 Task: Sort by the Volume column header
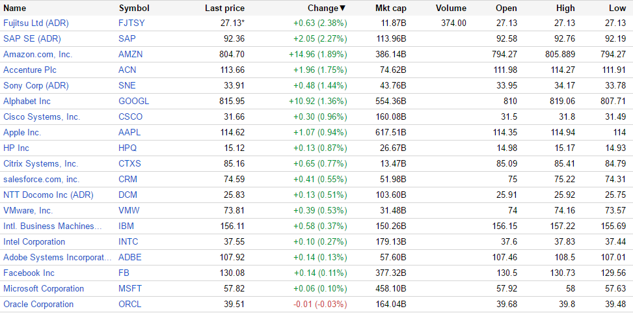(x=451, y=8)
